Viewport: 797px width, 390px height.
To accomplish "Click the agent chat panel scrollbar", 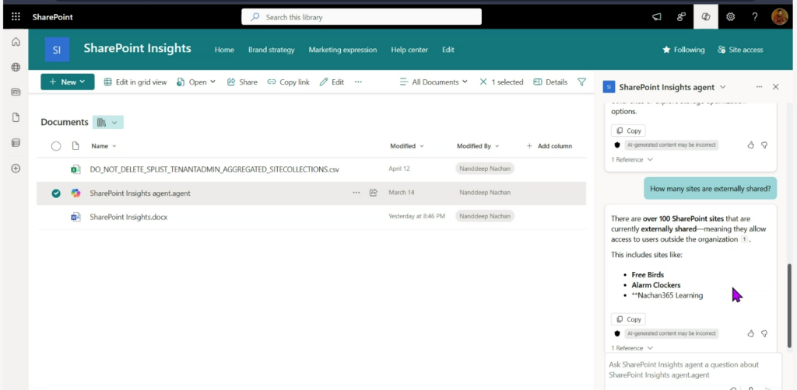I will pos(789,305).
